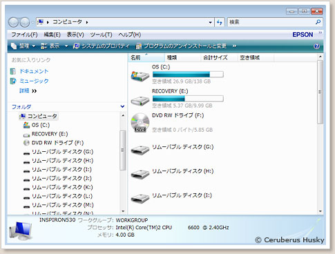Click the refresh arrows button beside address bar
This screenshot has width=335, height=254.
(x=220, y=22)
